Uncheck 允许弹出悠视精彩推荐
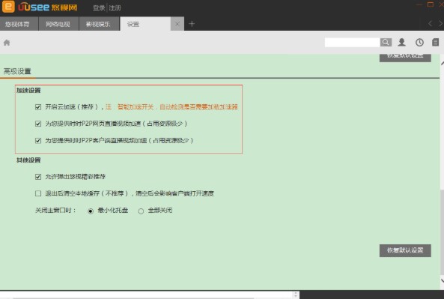The image size is (444, 299). pyautogui.click(x=38, y=177)
